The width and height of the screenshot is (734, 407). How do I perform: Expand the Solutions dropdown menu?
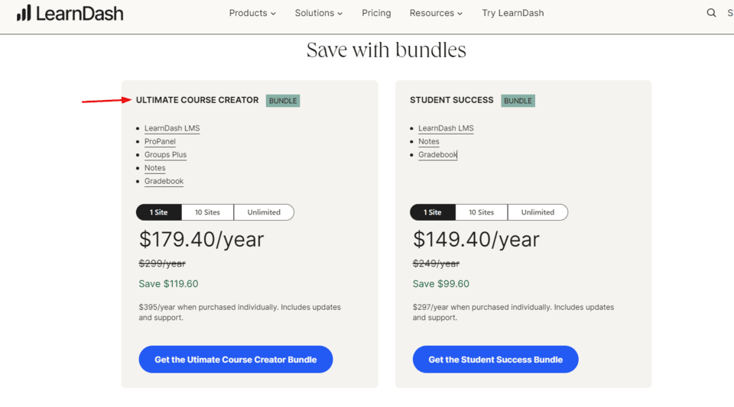[x=319, y=13]
